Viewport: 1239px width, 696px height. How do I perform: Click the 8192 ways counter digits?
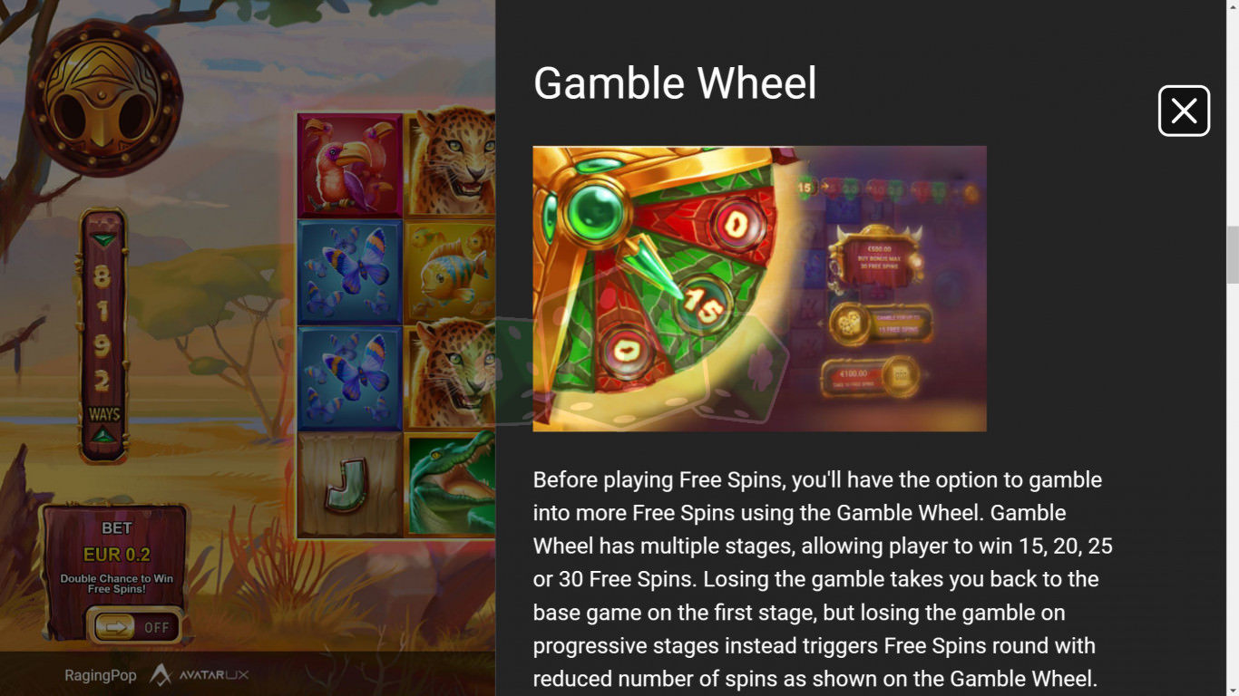pyautogui.click(x=103, y=328)
